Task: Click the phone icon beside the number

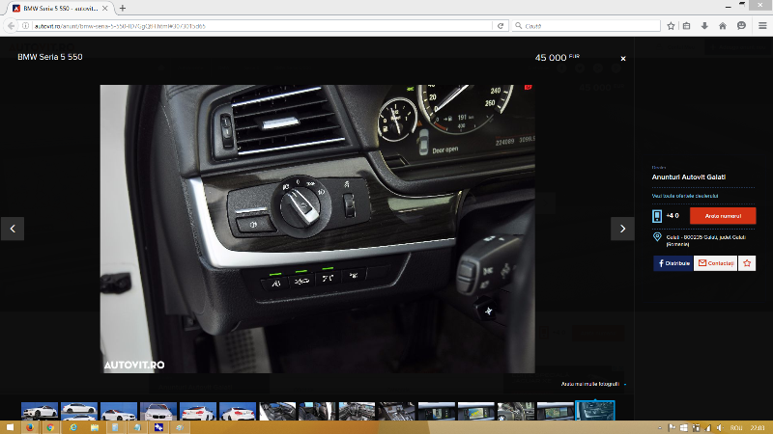Action: pyautogui.click(x=658, y=216)
